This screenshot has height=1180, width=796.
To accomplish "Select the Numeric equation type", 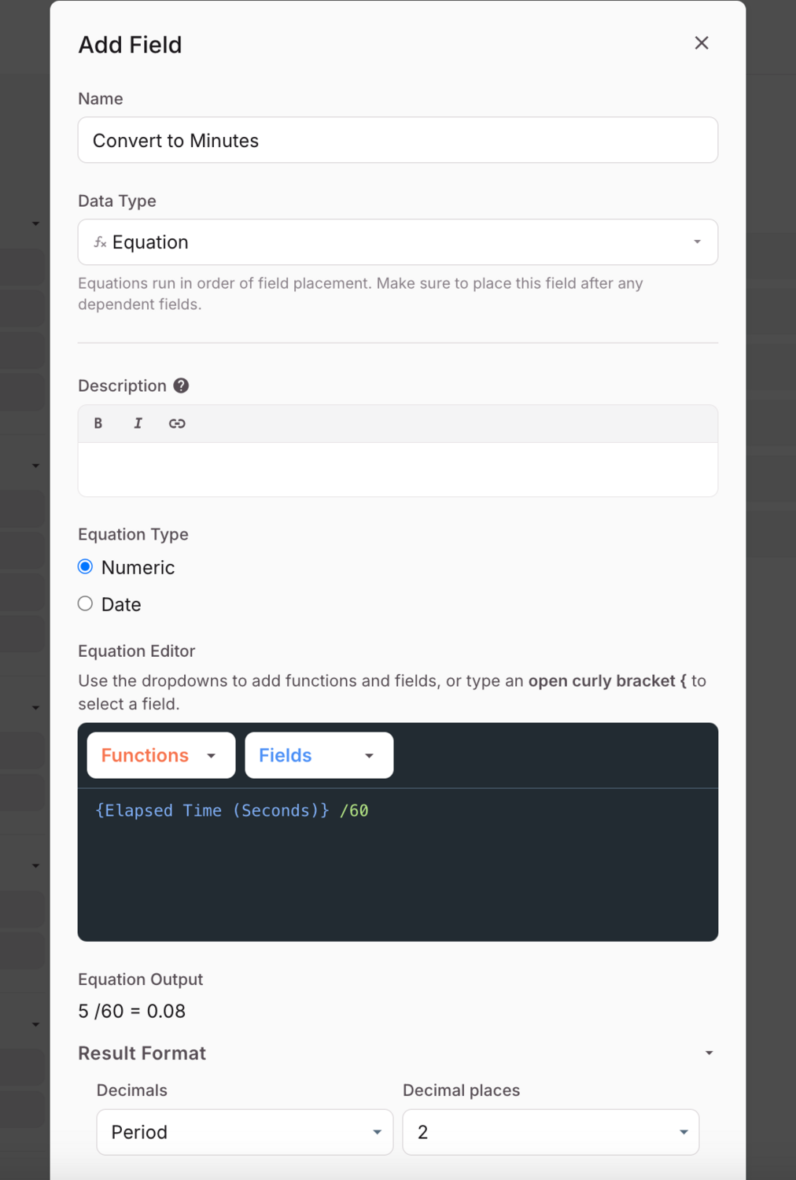I will tap(86, 567).
